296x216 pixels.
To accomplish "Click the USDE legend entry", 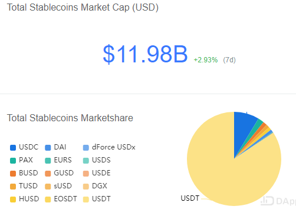I will tap(97, 173).
